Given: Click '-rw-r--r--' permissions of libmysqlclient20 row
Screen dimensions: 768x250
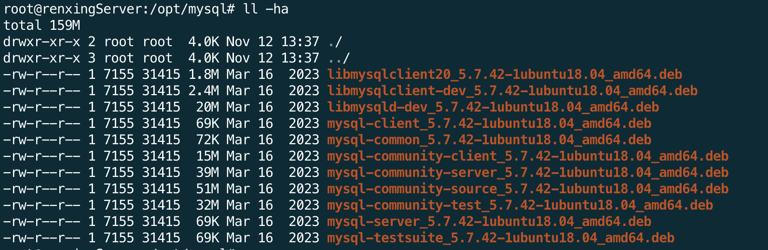Looking at the screenshot, I should 42,75.
